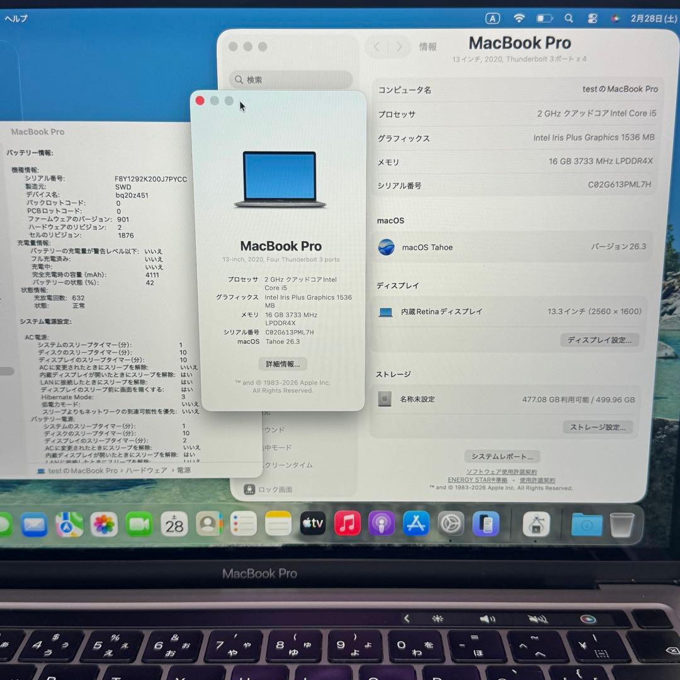Go forward in System Settings
Viewport: 680px width, 680px height.
click(x=399, y=47)
